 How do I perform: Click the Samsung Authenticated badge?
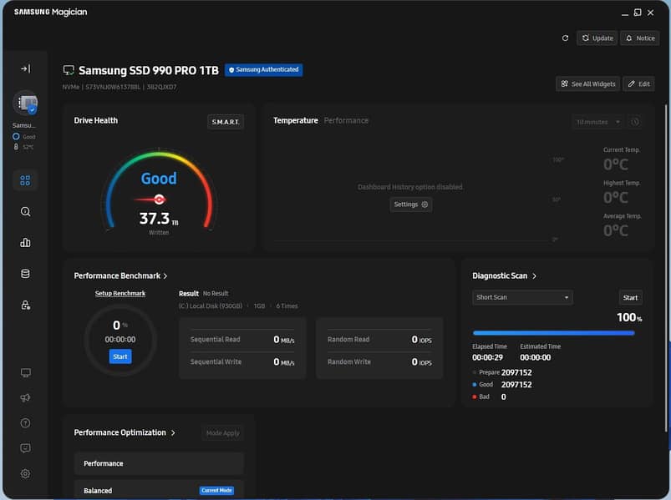click(263, 69)
